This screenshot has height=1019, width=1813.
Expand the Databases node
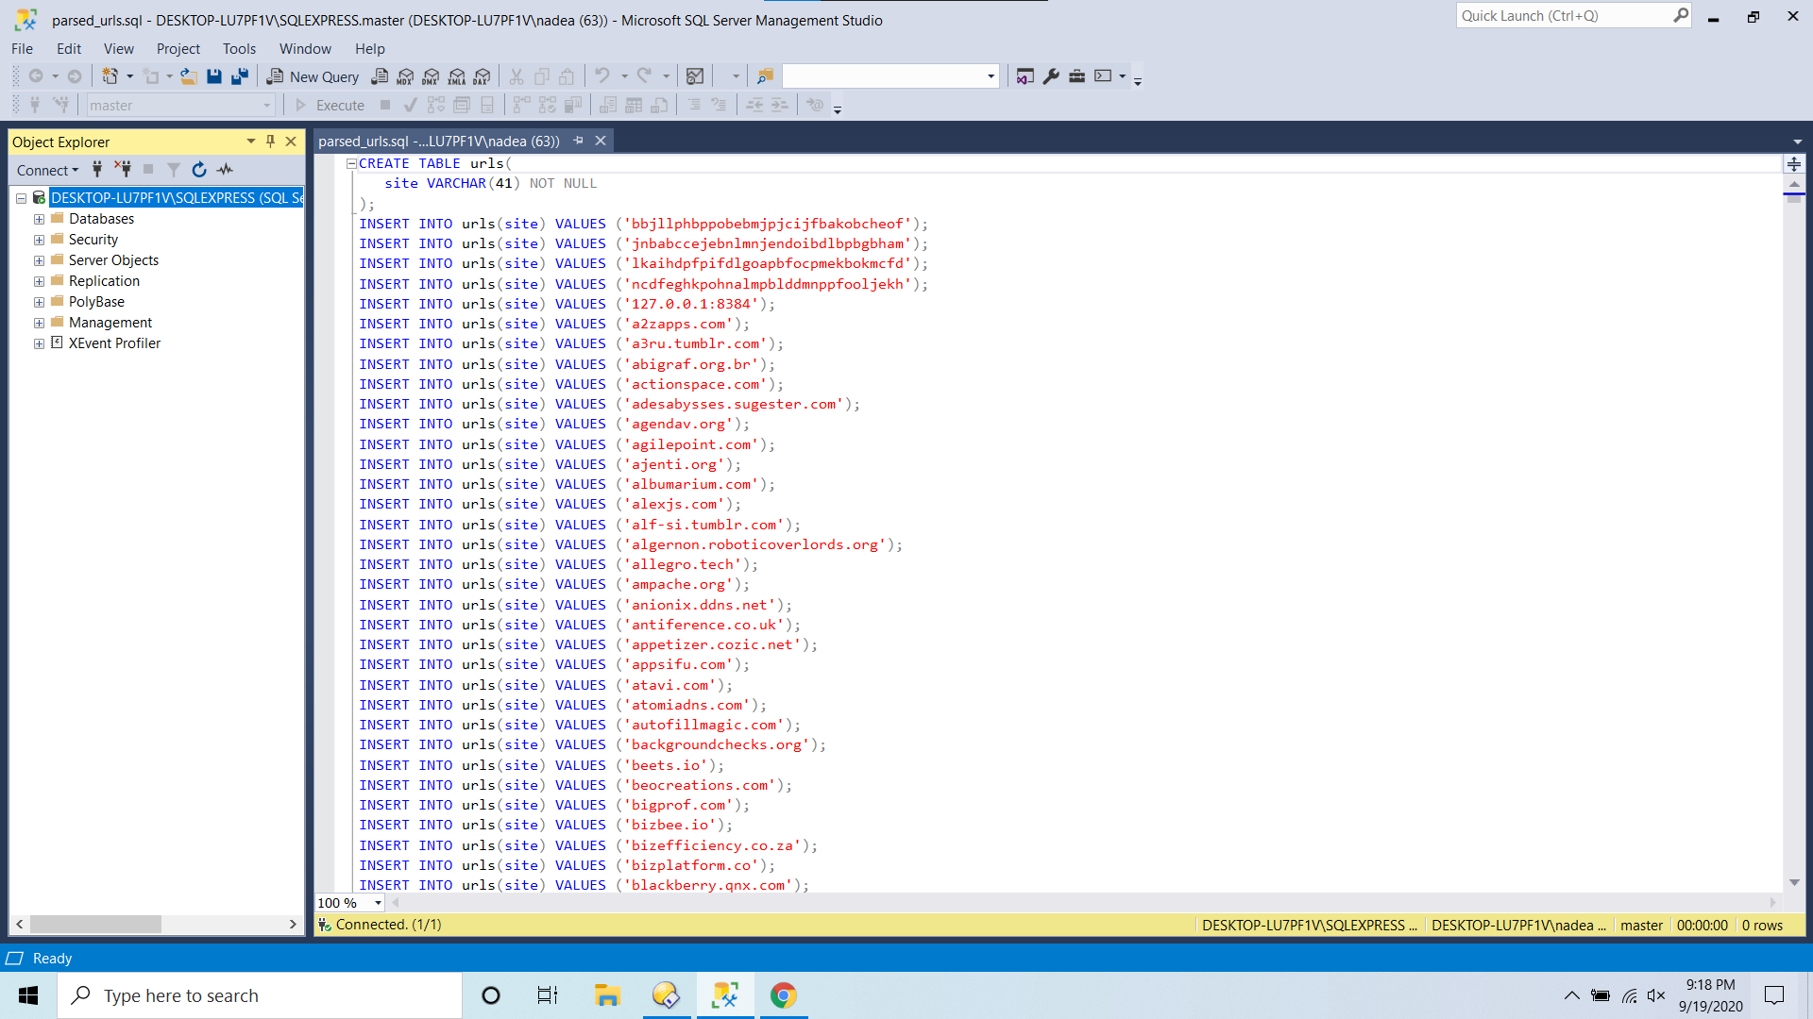39,219
